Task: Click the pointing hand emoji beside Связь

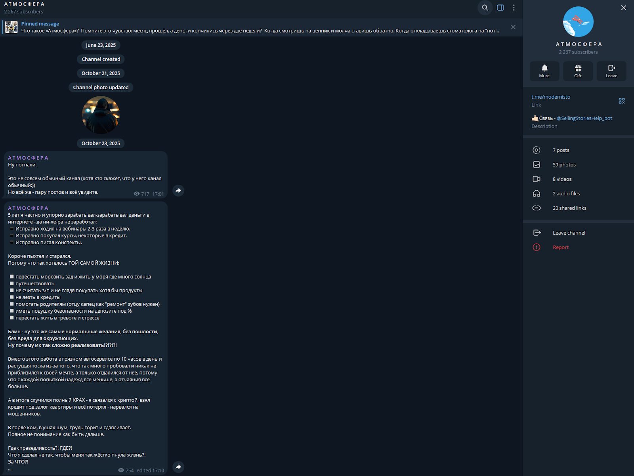Action: coord(535,118)
